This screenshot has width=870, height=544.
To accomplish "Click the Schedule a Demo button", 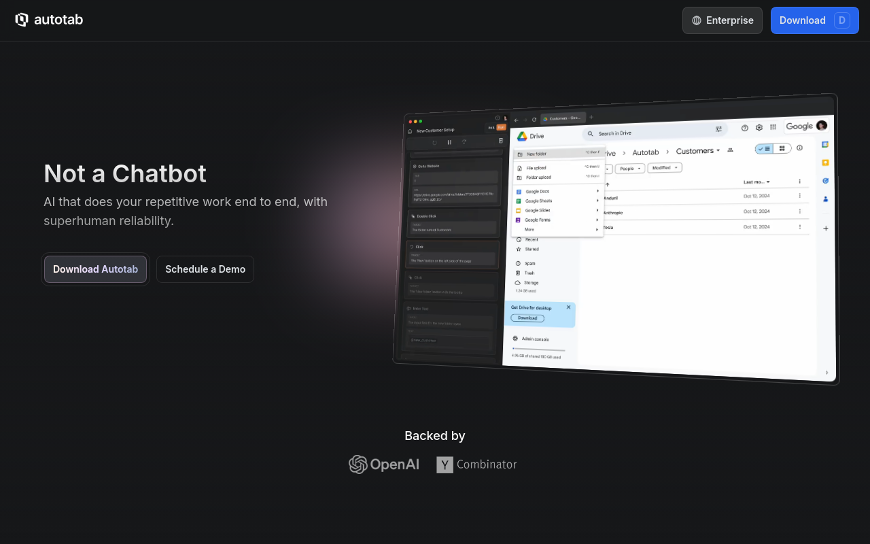I will click(x=205, y=269).
